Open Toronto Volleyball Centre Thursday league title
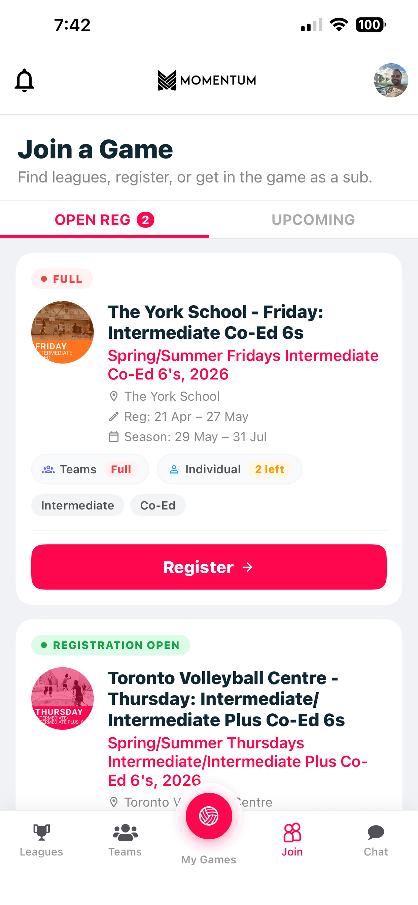 [226, 699]
